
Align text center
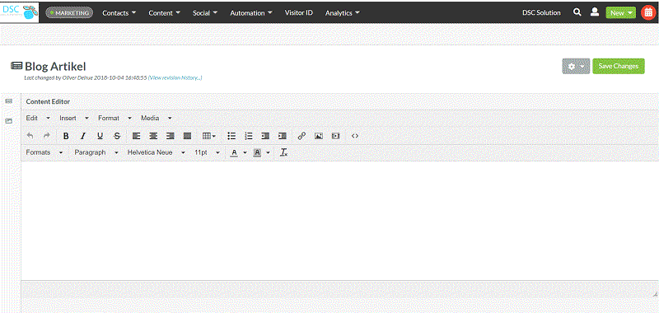click(153, 136)
